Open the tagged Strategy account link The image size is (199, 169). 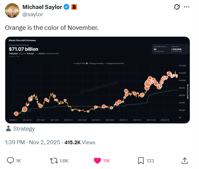point(24,129)
